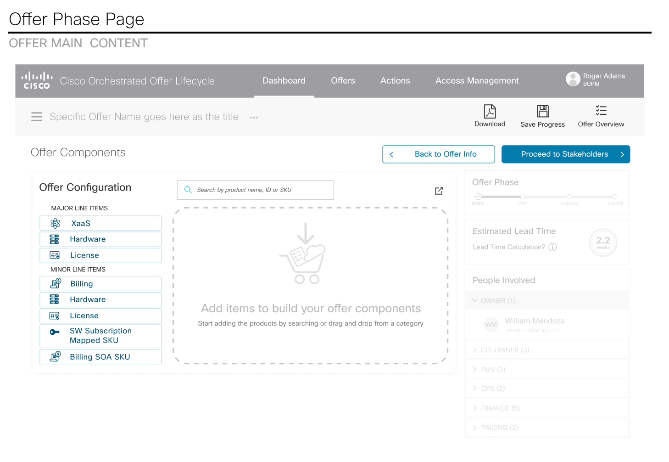Select XaaS major line item

point(100,224)
